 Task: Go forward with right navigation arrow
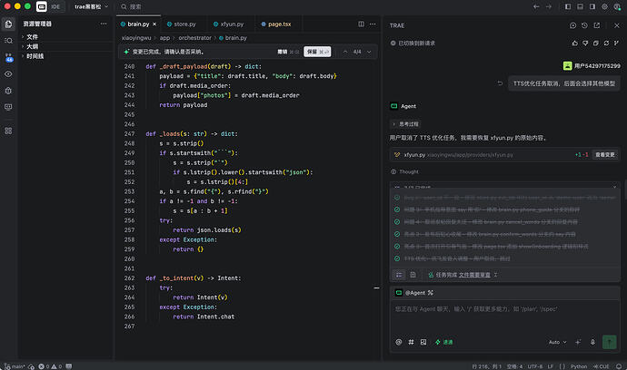[x=549, y=6]
